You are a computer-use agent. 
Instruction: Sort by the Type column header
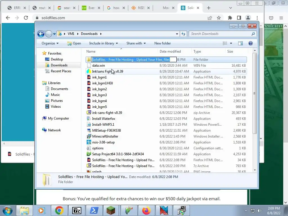[x=208, y=51]
